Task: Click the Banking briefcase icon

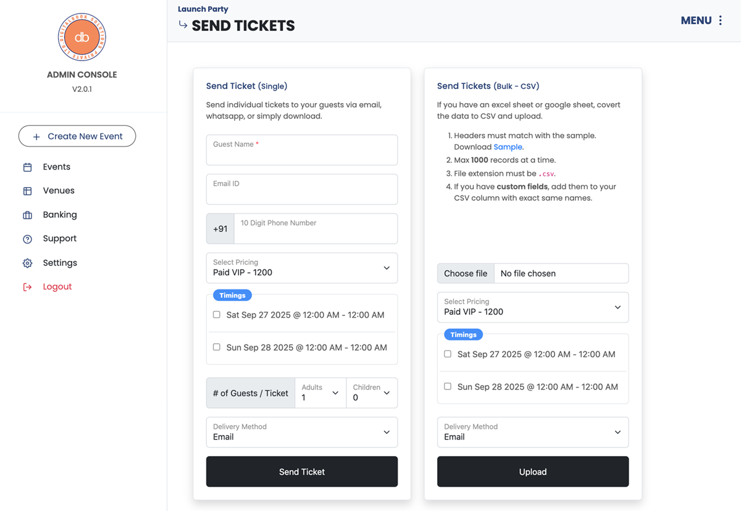Action: point(27,215)
